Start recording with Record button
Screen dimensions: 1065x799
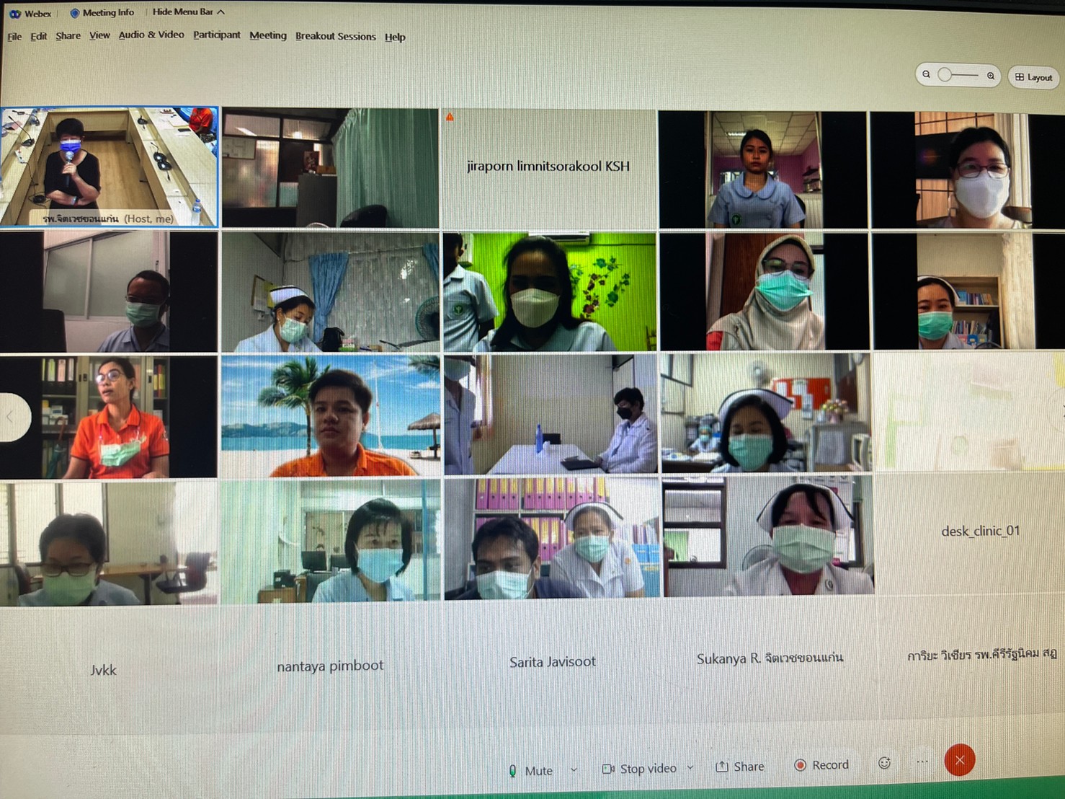[x=821, y=765]
